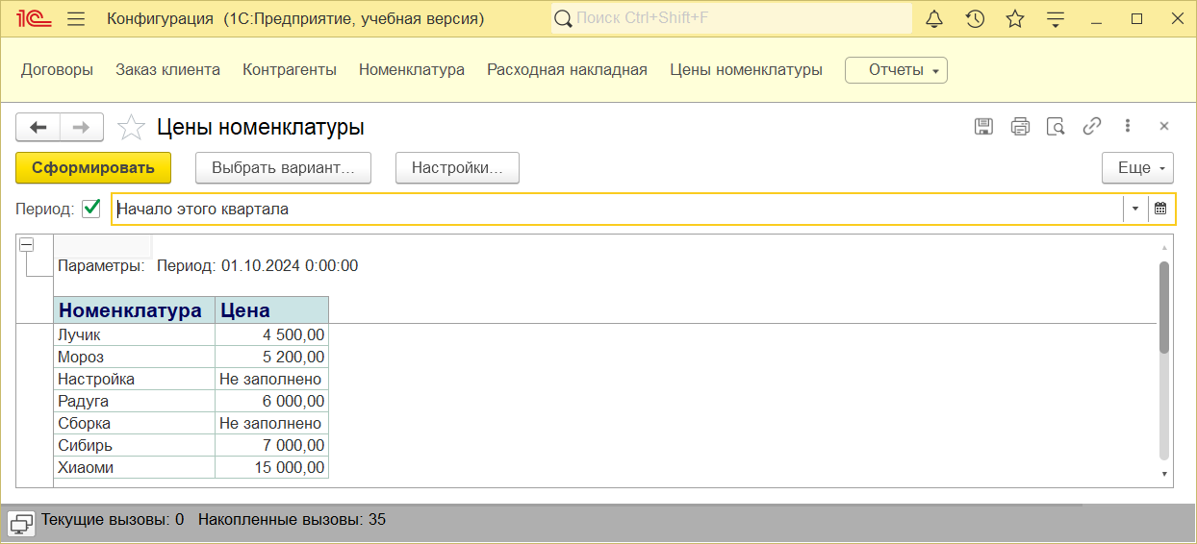This screenshot has height=544, width=1197.
Task: Click the Сформировать button
Action: click(93, 167)
